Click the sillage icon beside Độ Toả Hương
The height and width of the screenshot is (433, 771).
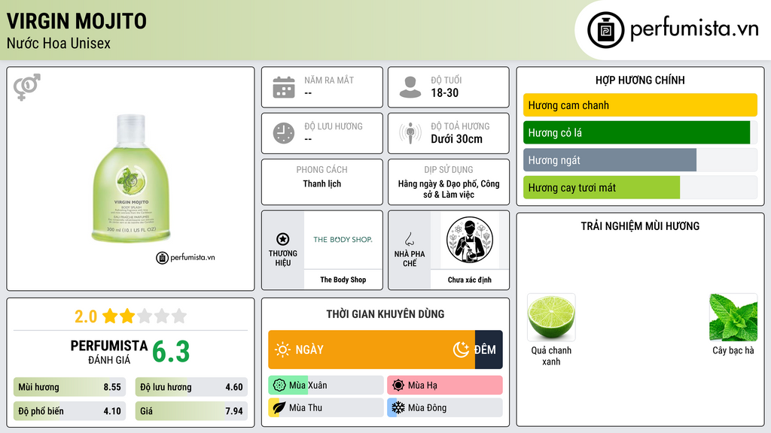410,133
